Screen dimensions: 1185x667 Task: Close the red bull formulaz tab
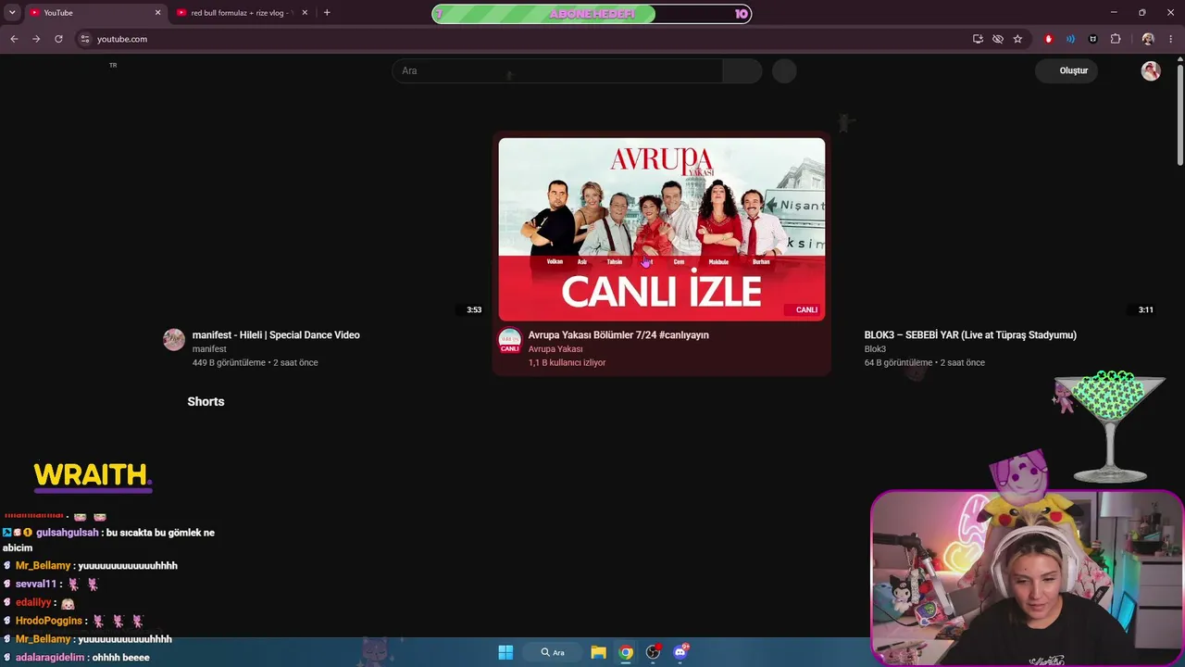pyautogui.click(x=305, y=13)
